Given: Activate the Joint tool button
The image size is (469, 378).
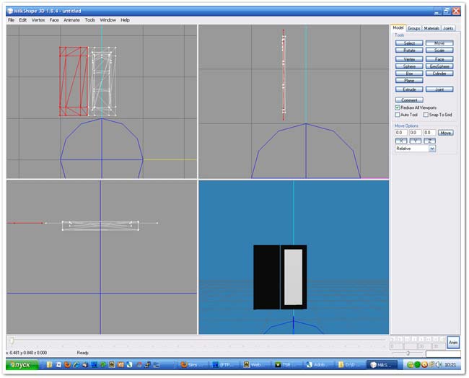Looking at the screenshot, I should [439, 89].
